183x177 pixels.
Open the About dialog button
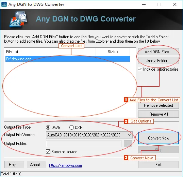click(x=36, y=165)
